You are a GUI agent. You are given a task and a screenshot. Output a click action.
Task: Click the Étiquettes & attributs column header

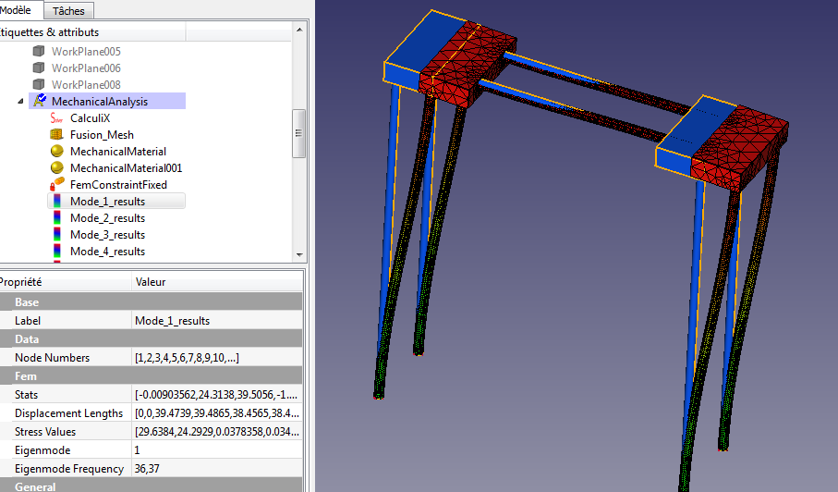91,32
